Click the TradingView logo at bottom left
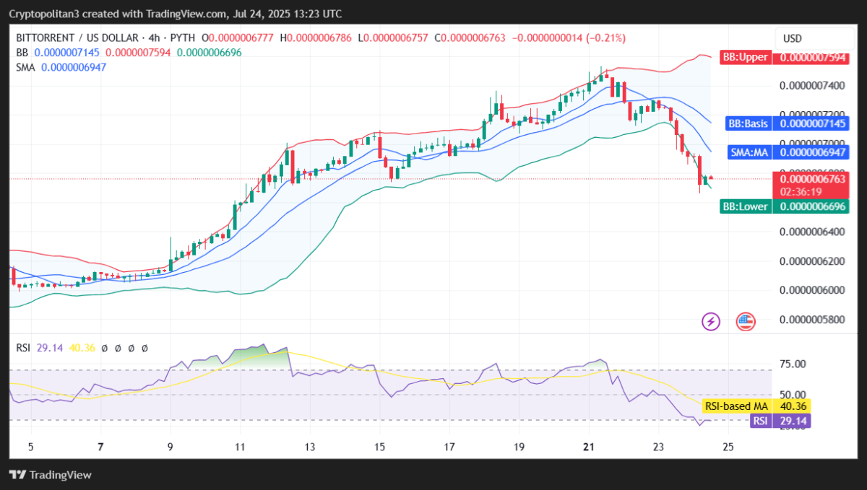The image size is (867, 490). tap(51, 475)
